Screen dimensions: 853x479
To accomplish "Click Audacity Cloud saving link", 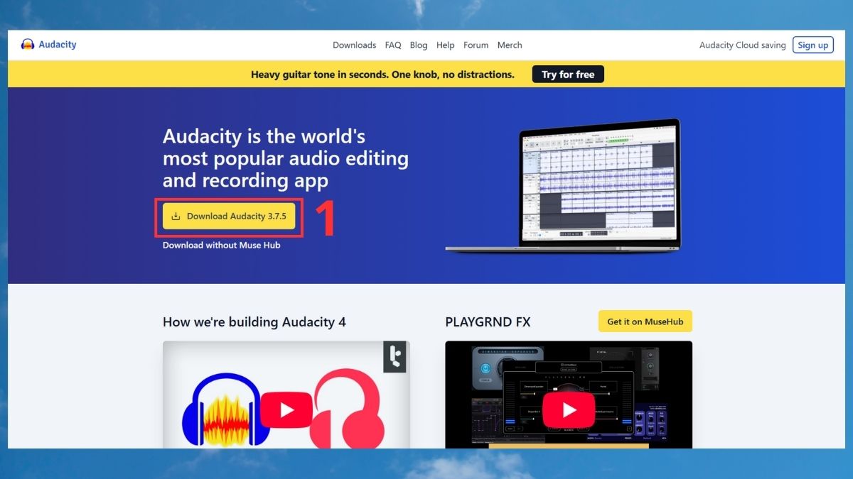I will [x=743, y=45].
